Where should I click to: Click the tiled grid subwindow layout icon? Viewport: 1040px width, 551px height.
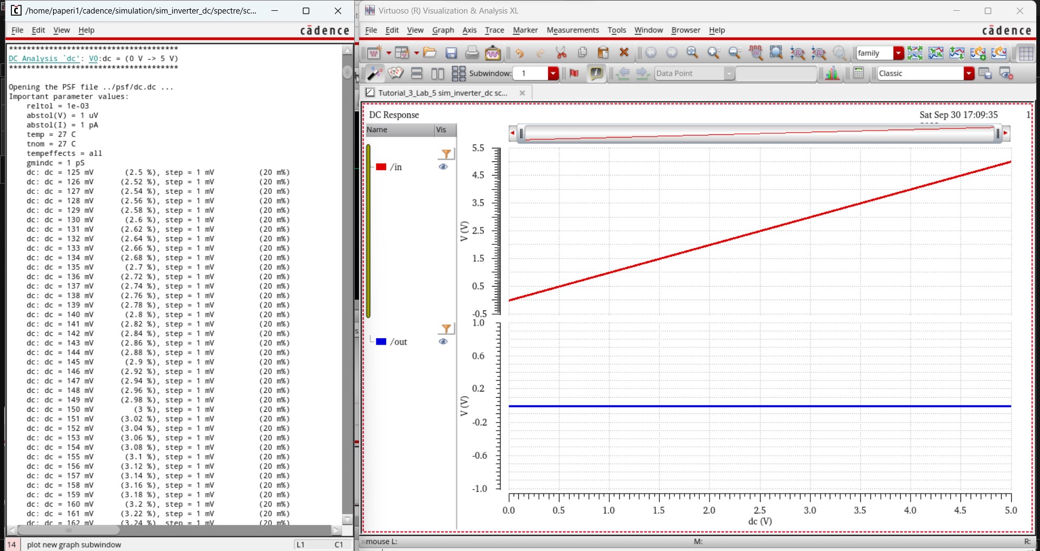tap(458, 73)
